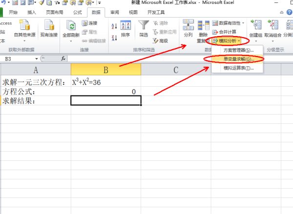Open the Help question mark icon
The height and width of the screenshot is (214, 293).
(x=290, y=12)
